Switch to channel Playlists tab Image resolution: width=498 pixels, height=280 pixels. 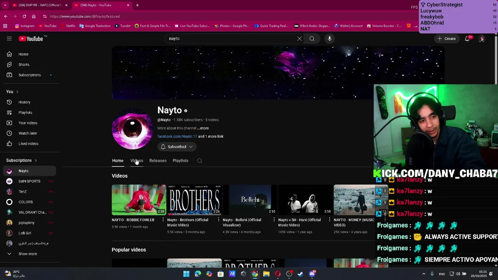click(181, 161)
